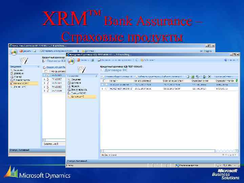Open Справка help menu in front window
Viewport: 244px width, 183px height.
click(x=231, y=60)
